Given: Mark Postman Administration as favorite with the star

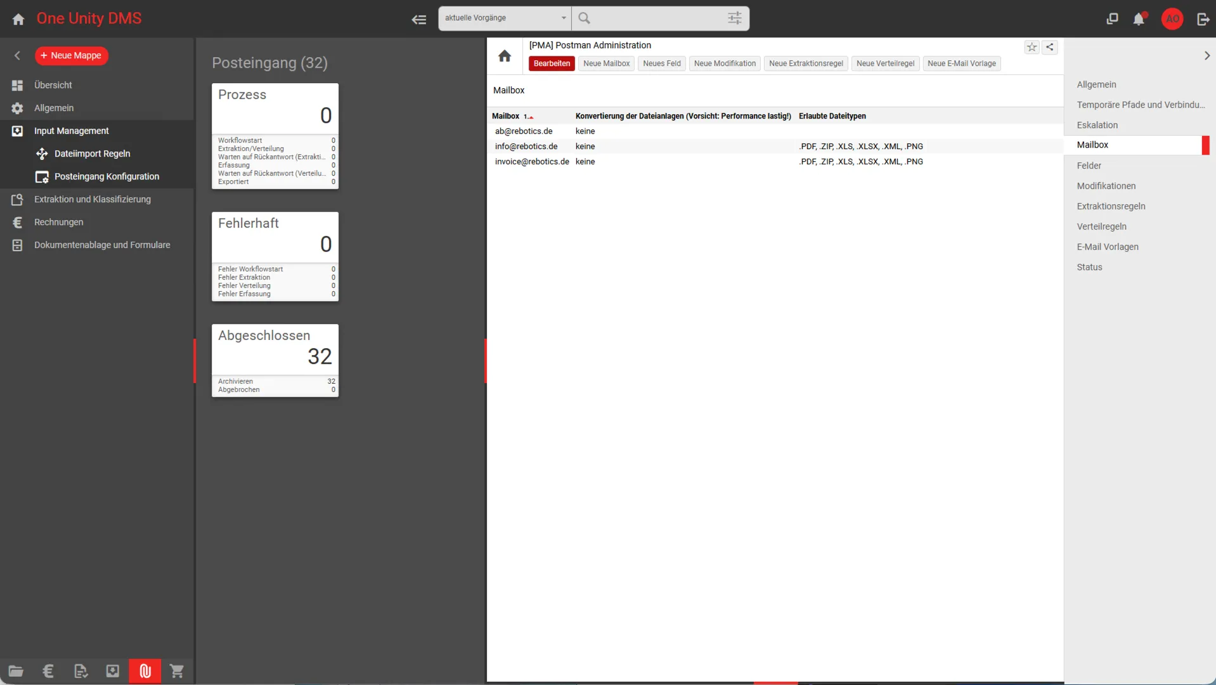Looking at the screenshot, I should [x=1032, y=47].
